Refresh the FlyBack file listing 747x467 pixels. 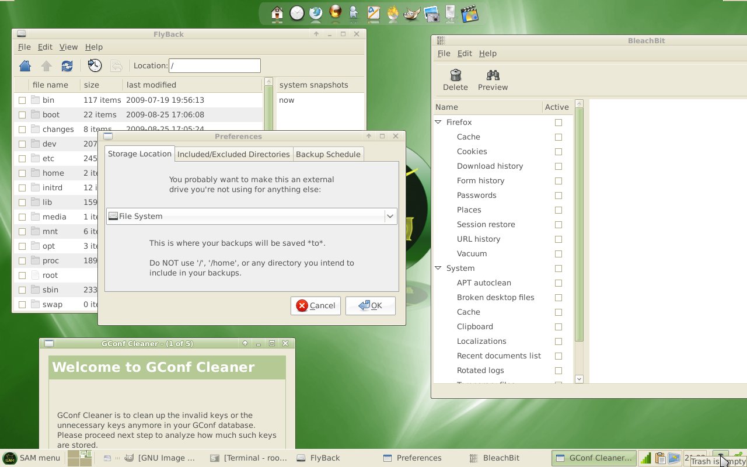click(67, 66)
